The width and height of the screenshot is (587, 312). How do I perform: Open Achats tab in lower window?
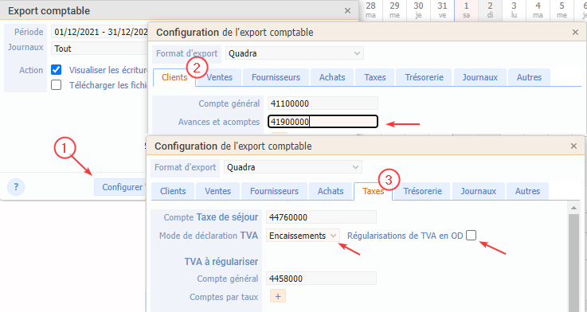(331, 191)
